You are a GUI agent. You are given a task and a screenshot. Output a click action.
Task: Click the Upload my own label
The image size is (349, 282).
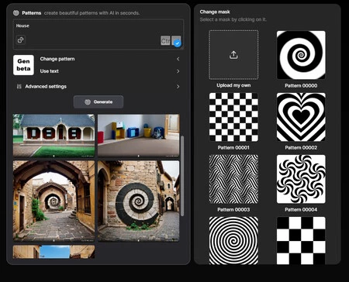tap(233, 85)
